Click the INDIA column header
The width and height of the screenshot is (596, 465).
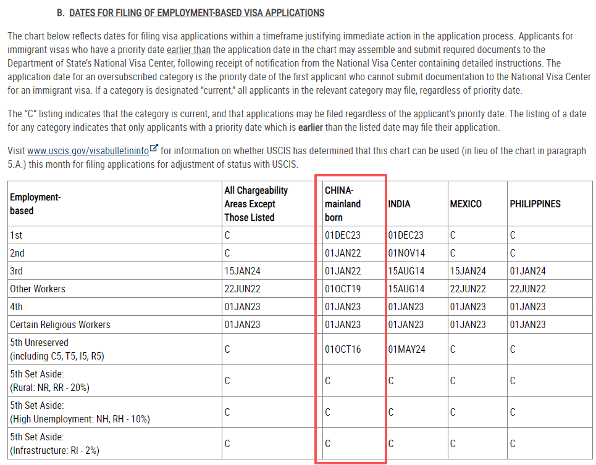click(399, 204)
